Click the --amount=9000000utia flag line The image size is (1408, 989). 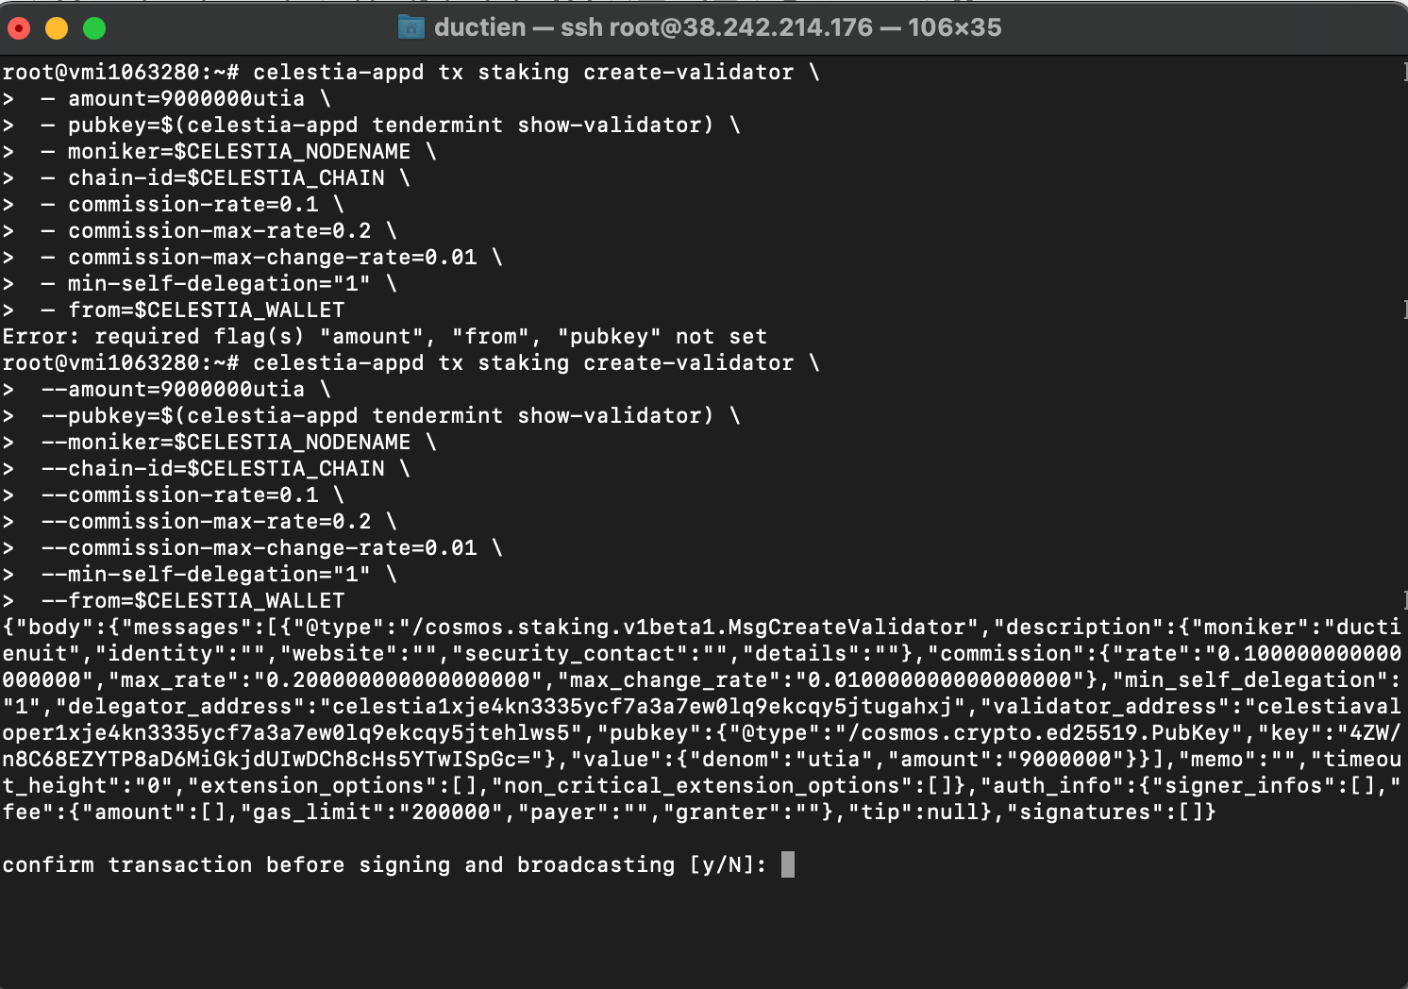click(170, 389)
